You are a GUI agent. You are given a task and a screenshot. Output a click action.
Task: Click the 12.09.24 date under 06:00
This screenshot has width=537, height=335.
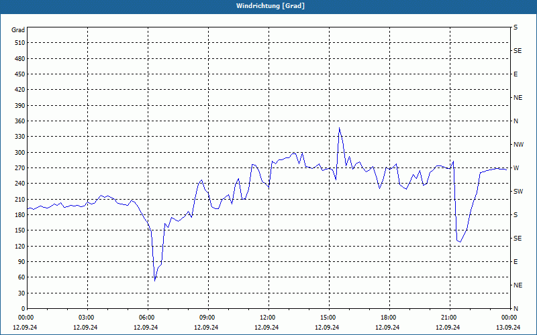tap(146, 328)
